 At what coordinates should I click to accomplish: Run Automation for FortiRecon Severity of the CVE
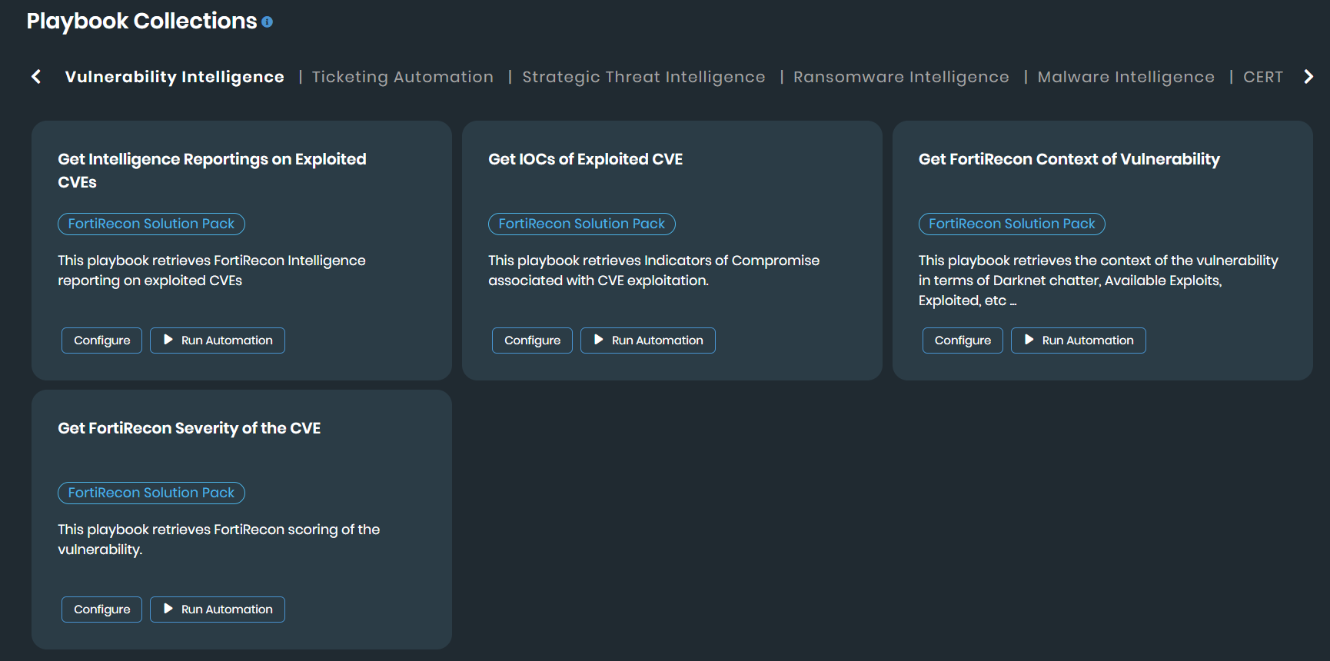coord(218,610)
